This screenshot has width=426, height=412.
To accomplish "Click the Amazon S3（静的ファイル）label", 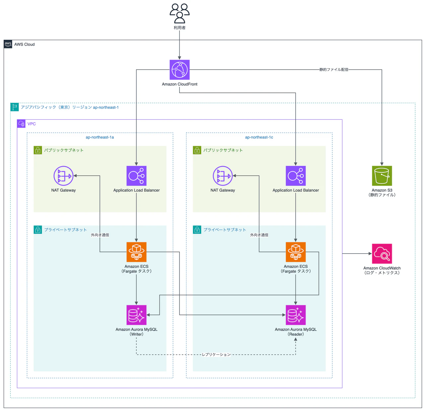I will click(x=382, y=193).
